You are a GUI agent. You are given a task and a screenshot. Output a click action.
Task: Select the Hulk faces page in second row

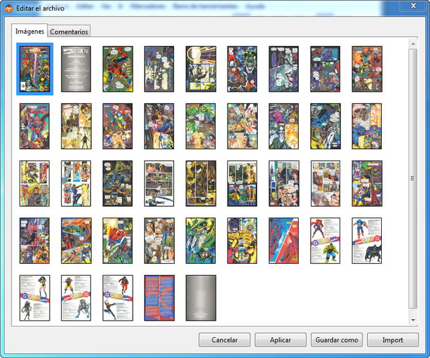point(201,126)
